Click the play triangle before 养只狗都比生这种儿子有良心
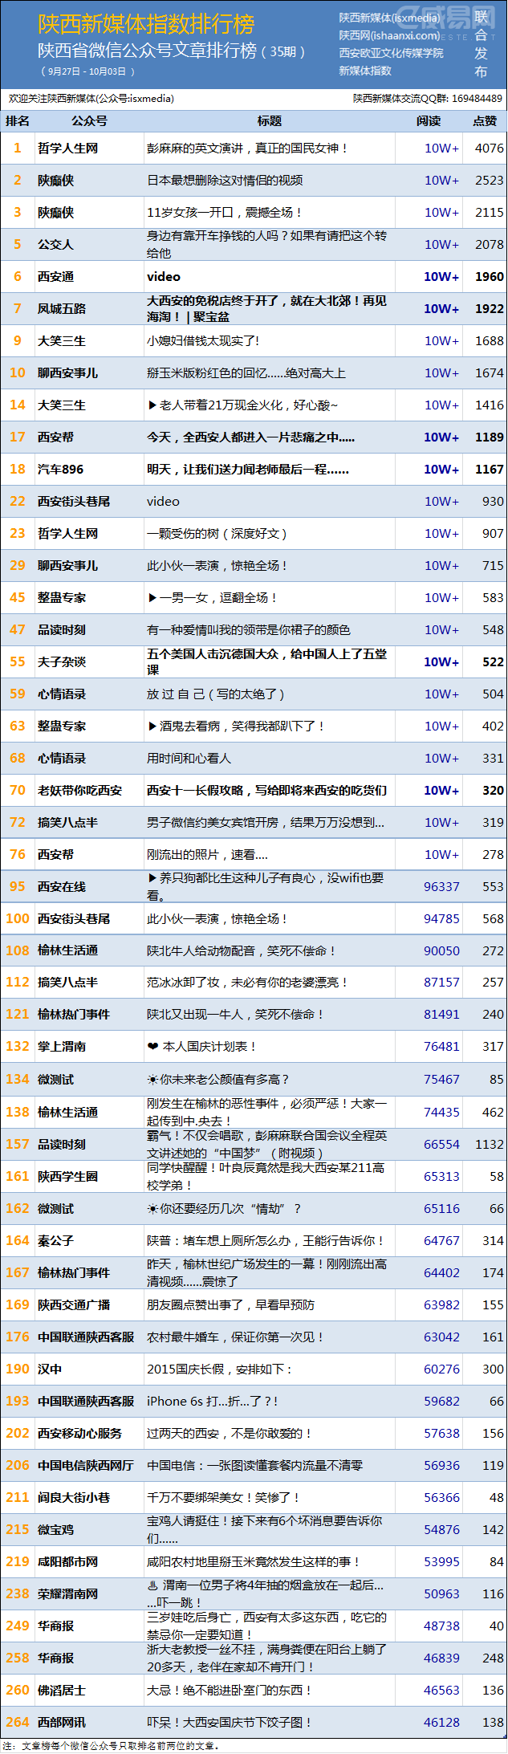The image size is (508, 1754). [152, 878]
